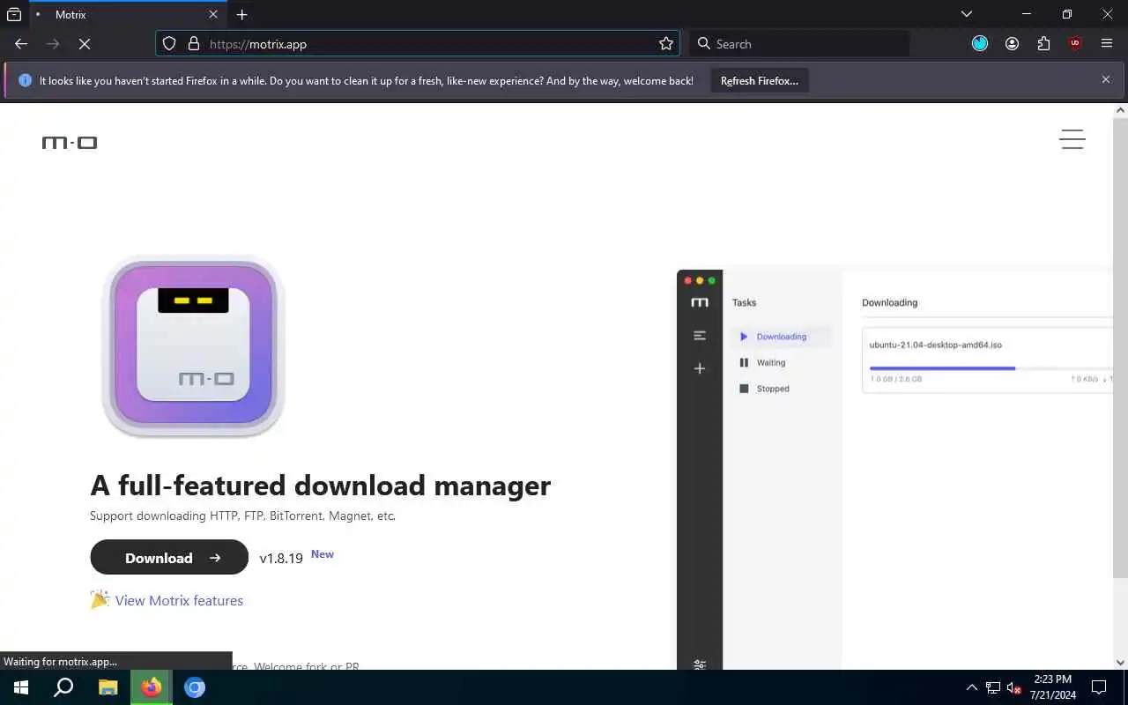
Task: Click the large Motrix app icon
Action: pos(193,346)
